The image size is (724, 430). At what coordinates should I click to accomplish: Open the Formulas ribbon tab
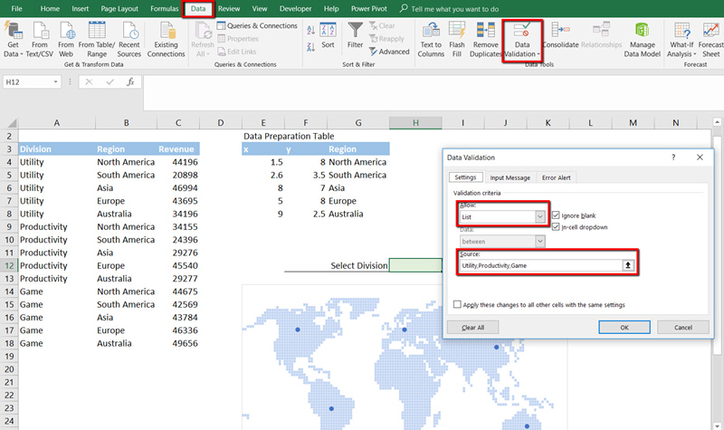click(x=164, y=8)
